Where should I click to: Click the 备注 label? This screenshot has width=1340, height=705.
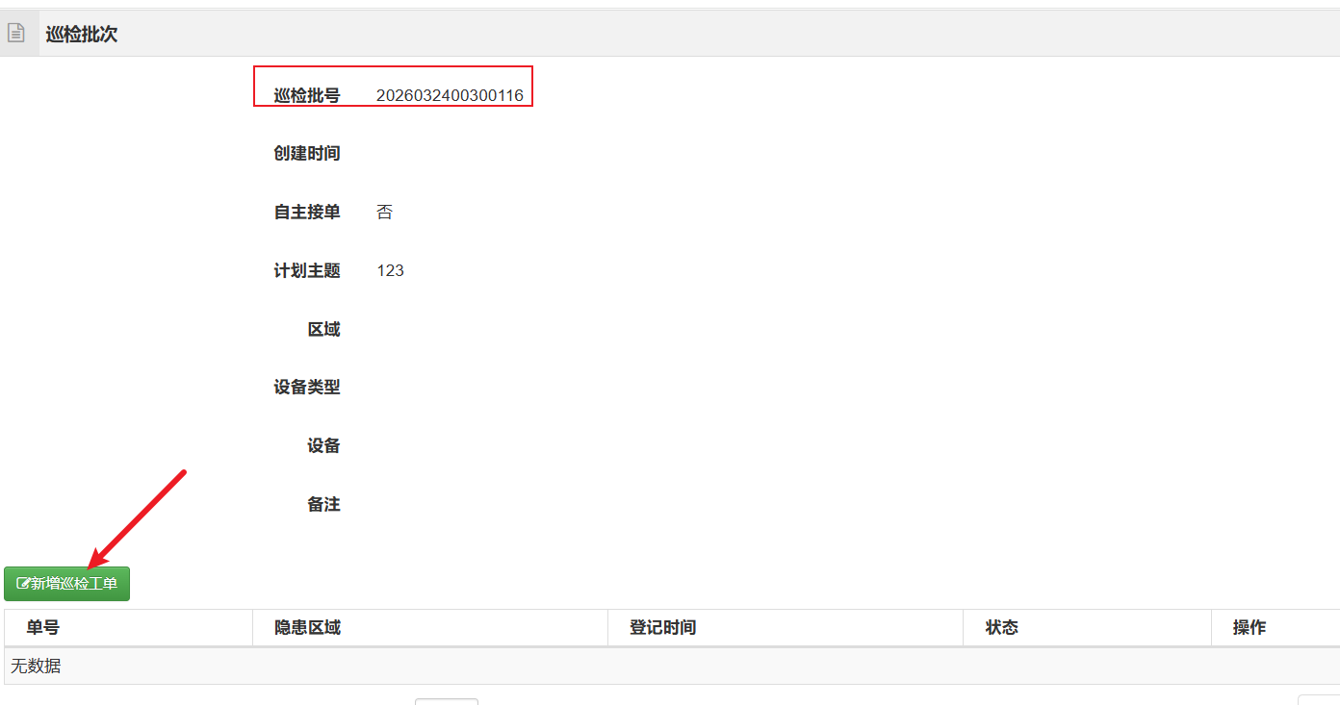[324, 505]
